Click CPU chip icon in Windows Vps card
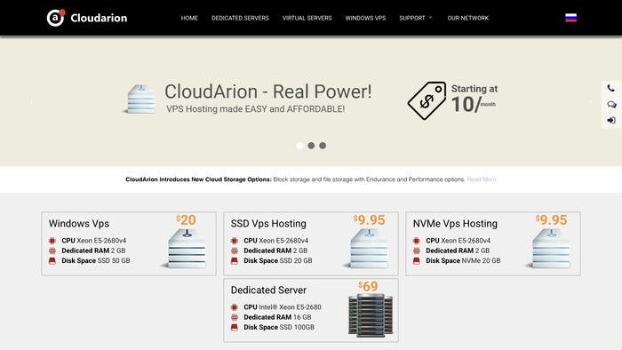622x350 pixels. point(52,241)
